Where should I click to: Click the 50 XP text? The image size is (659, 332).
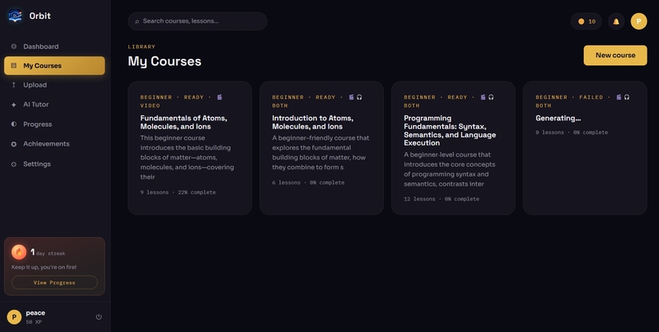click(34, 322)
